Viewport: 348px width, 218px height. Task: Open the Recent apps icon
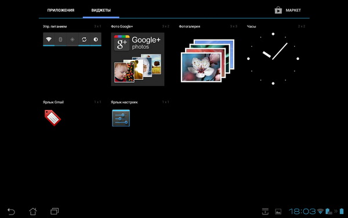[55, 211]
